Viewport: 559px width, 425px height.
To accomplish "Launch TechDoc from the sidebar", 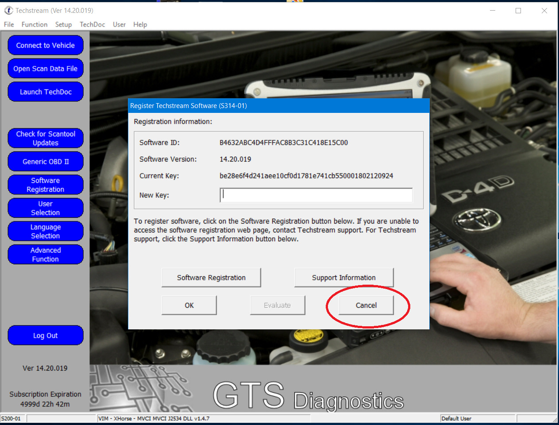I will [46, 92].
